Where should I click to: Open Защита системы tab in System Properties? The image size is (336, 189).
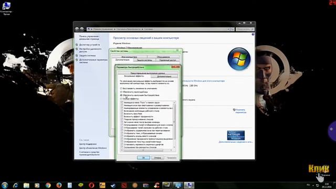(x=144, y=60)
